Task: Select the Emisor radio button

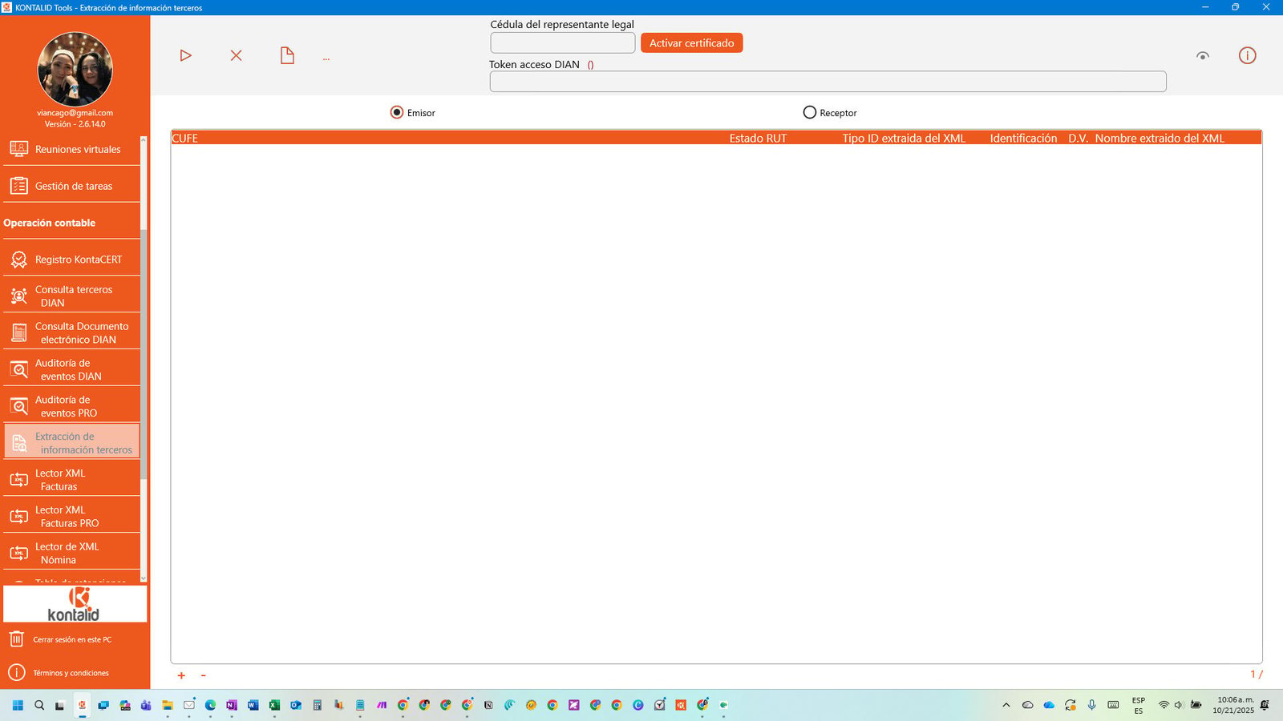Action: 397,112
